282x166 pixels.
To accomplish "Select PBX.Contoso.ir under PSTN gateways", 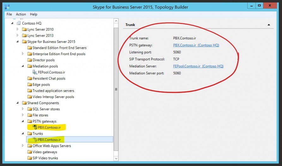I will click(49, 128).
